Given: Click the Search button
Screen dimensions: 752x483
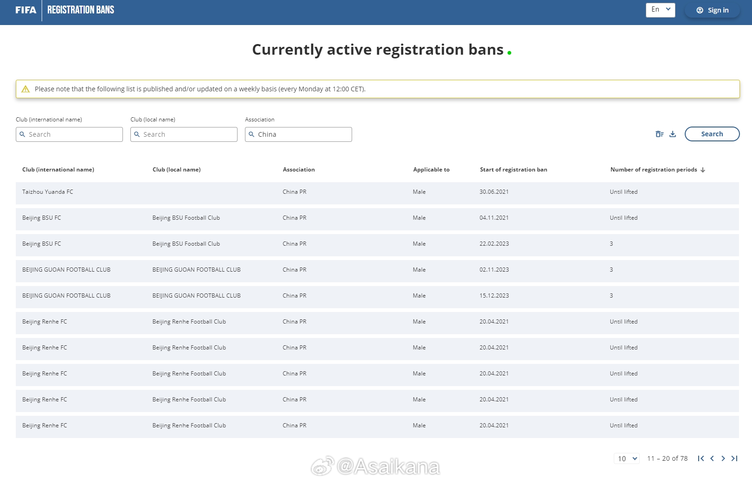Looking at the screenshot, I should click(x=712, y=134).
